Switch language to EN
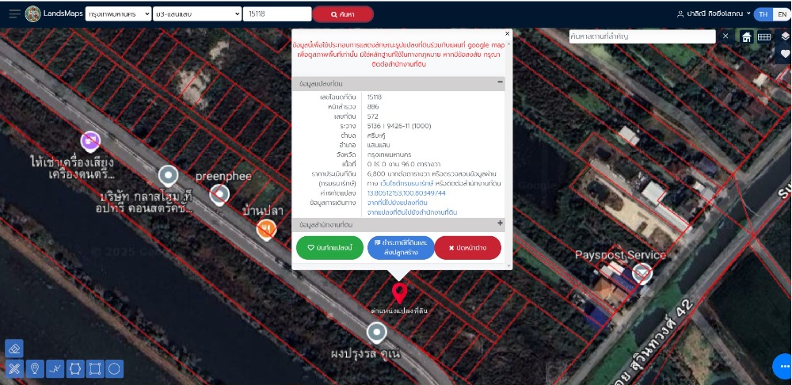This screenshot has width=792, height=385. click(x=782, y=14)
